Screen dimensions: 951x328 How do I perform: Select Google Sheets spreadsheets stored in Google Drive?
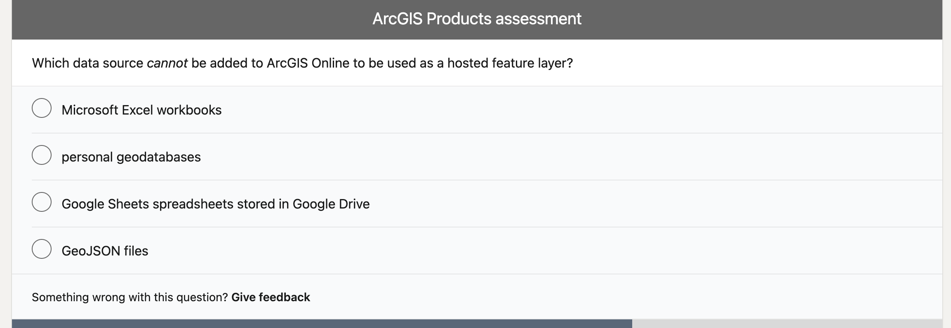point(42,203)
